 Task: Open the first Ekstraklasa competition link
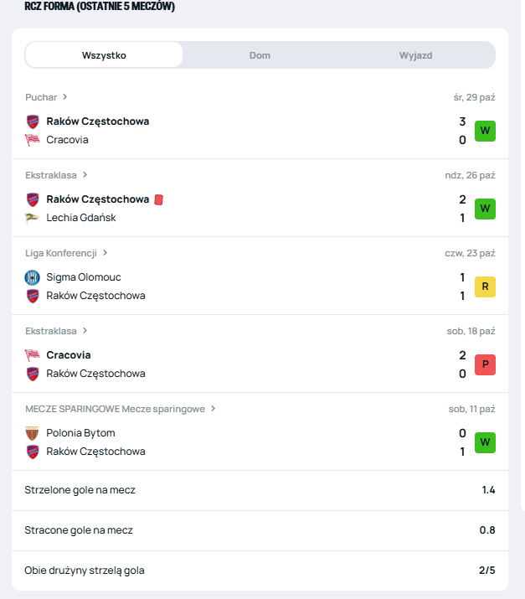tap(51, 175)
